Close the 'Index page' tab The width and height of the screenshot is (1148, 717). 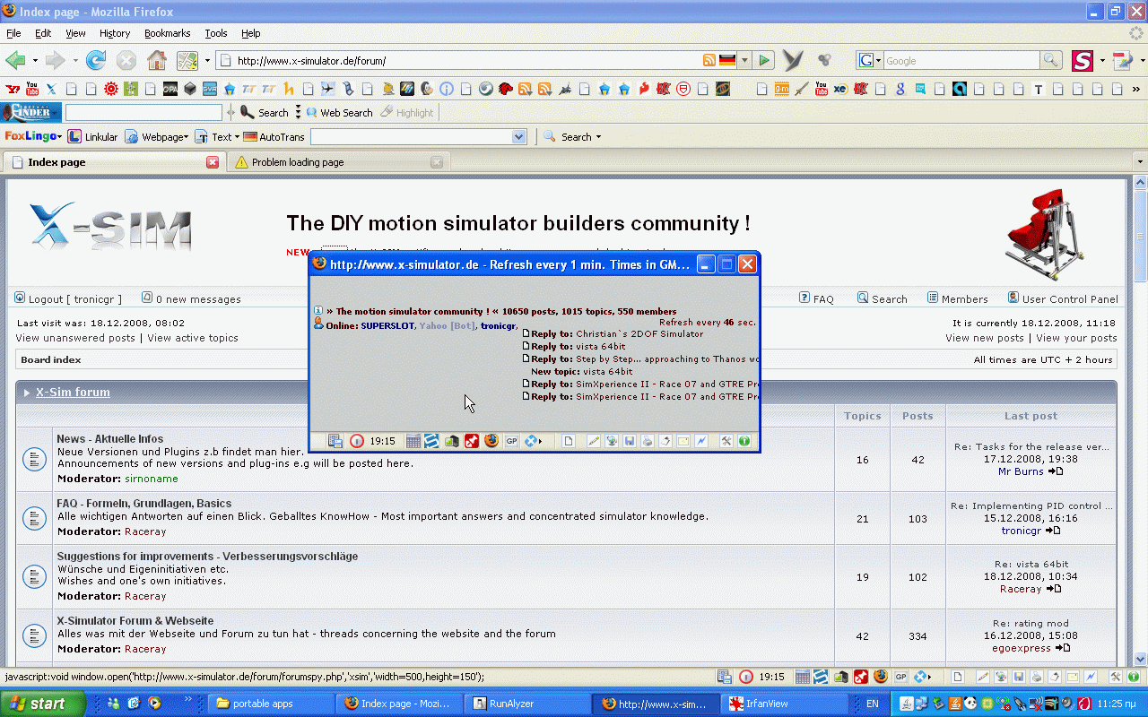(x=213, y=162)
